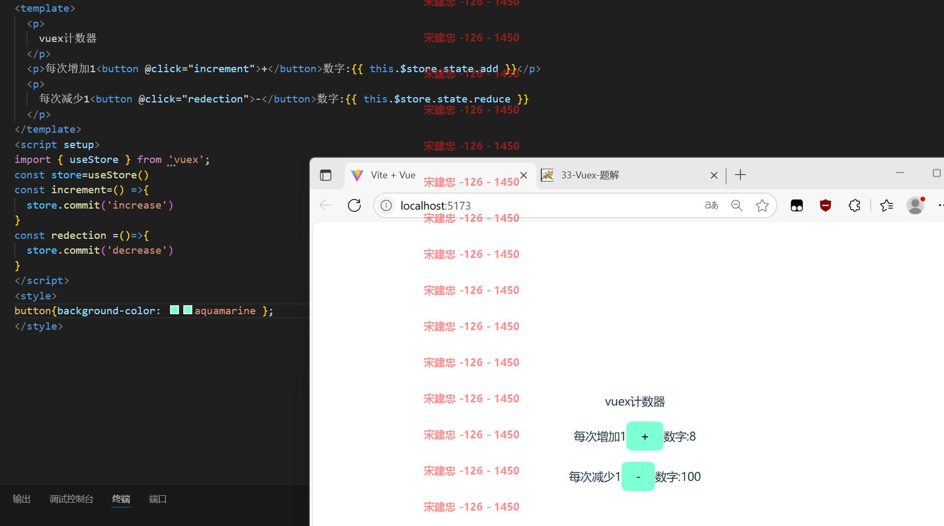Image resolution: width=944 pixels, height=526 pixels.
Task: Maximize the browser window
Action: pyautogui.click(x=937, y=173)
